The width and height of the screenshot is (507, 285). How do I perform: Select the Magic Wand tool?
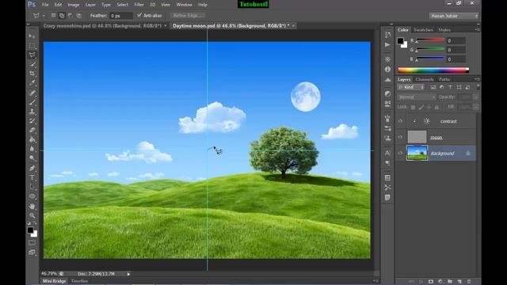tap(32, 64)
